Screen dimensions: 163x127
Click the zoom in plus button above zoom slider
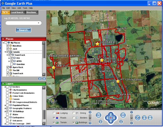coord(90,112)
